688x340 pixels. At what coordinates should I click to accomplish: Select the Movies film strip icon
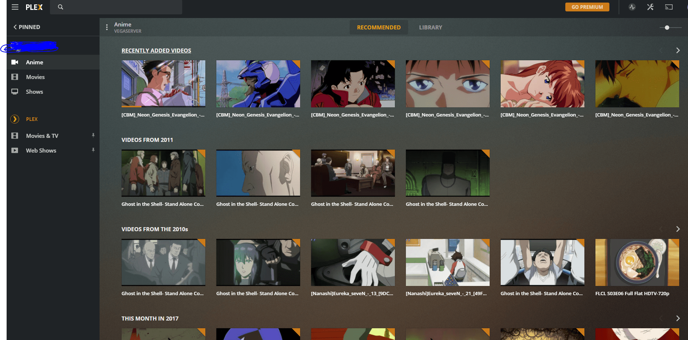coord(15,77)
